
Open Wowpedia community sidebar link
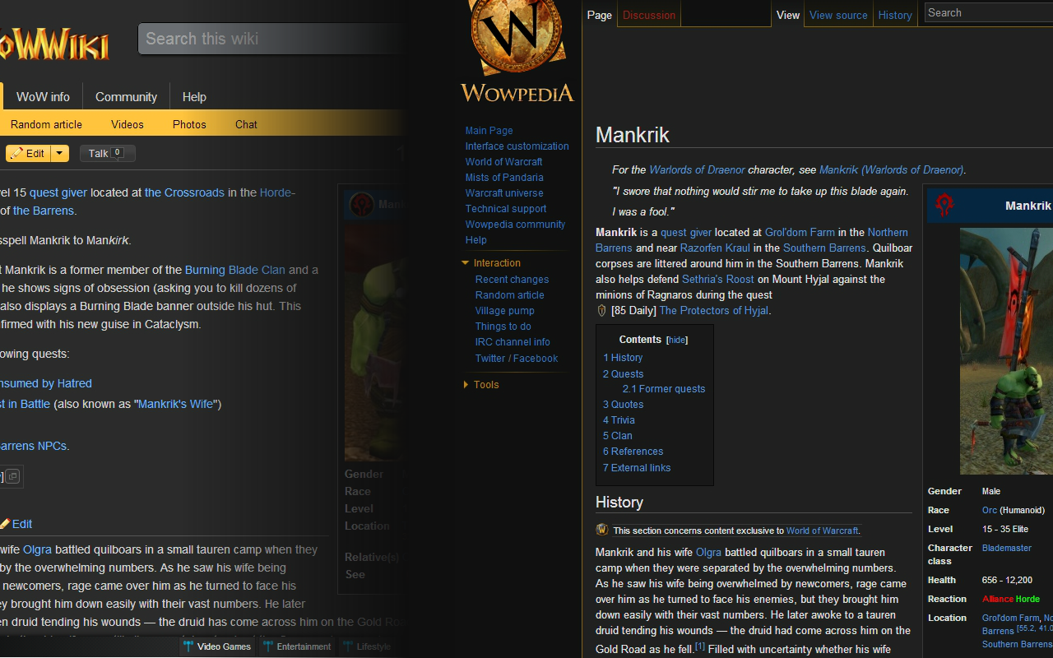pyautogui.click(x=515, y=225)
